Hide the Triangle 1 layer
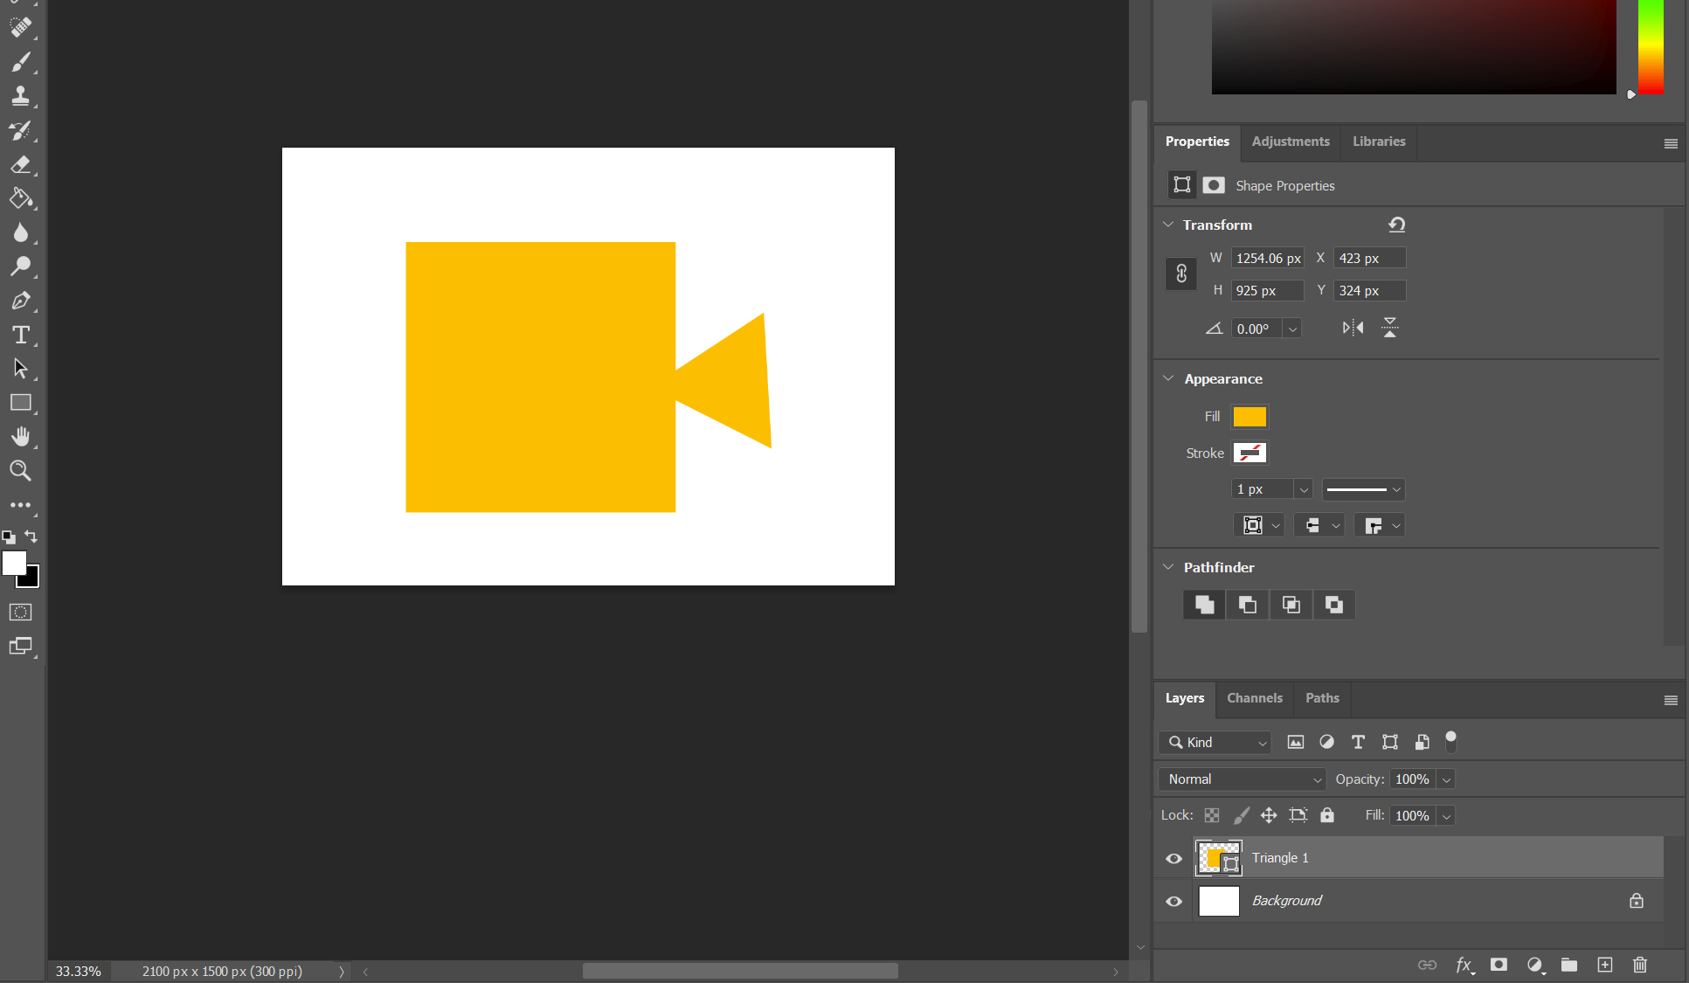 coord(1174,858)
